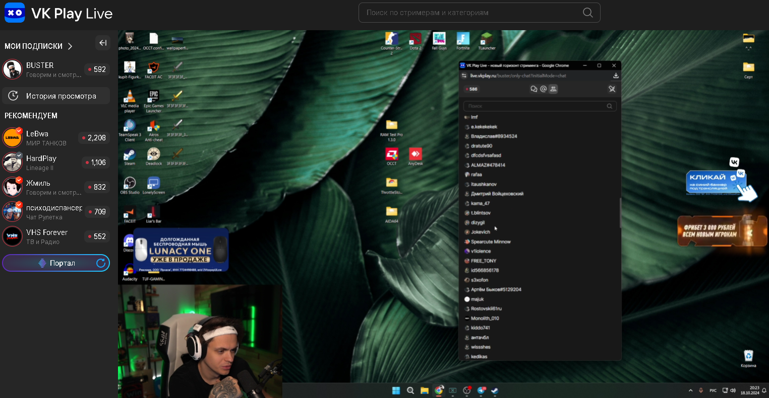Click the download icon in the Chrome address bar
The height and width of the screenshot is (398, 769).
[616, 75]
